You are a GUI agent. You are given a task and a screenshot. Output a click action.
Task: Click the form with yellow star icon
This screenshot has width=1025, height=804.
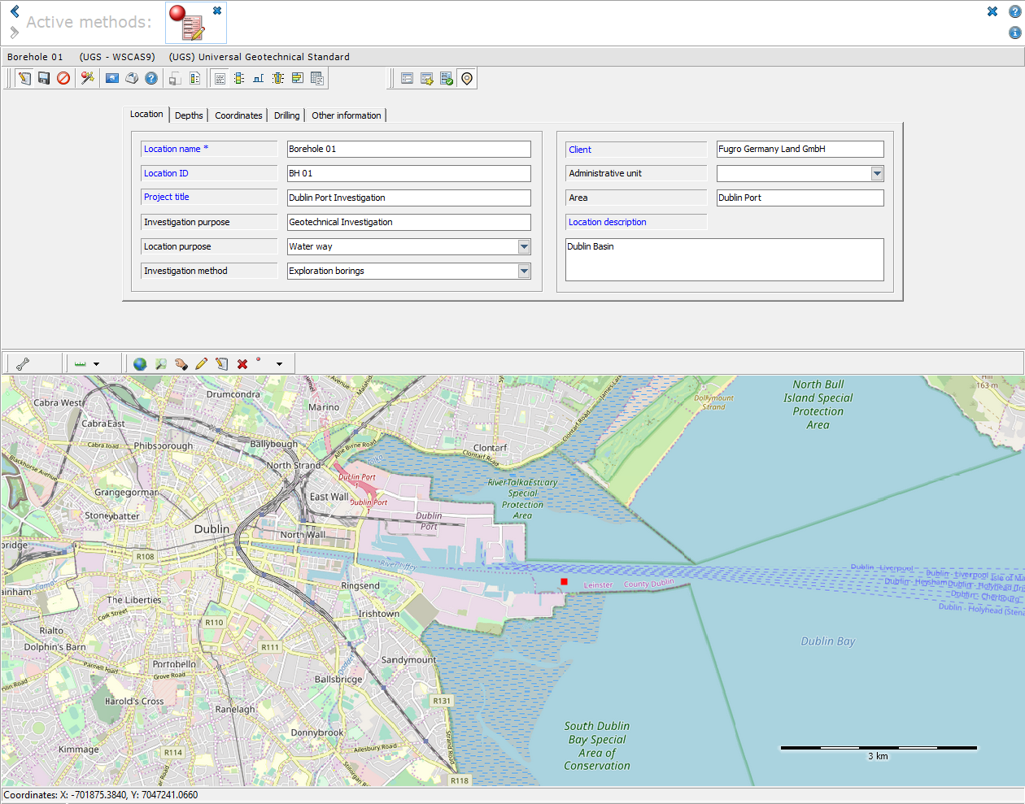tap(427, 78)
